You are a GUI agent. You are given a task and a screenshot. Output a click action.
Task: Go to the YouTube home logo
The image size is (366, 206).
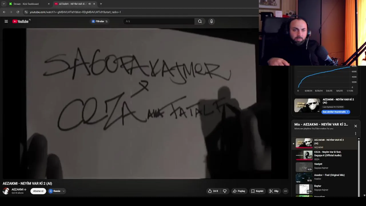tap(21, 21)
